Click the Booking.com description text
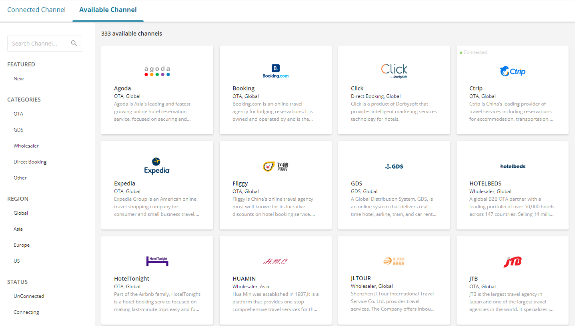Screen dimensions: 575x327 (x=273, y=112)
